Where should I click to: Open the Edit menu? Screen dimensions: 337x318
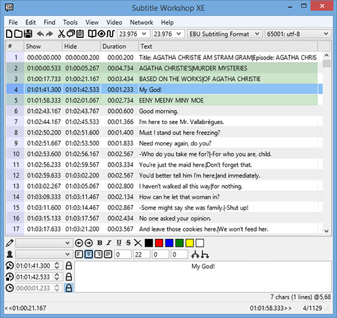coord(31,22)
